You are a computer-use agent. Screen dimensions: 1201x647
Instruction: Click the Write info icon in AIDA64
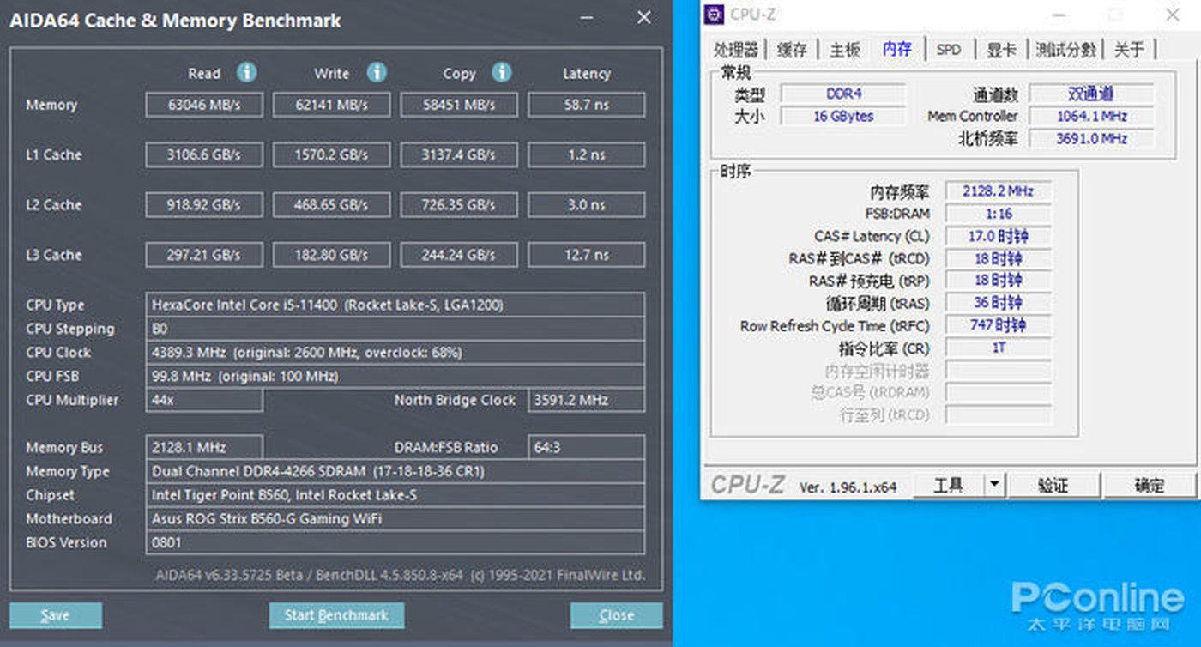(377, 72)
